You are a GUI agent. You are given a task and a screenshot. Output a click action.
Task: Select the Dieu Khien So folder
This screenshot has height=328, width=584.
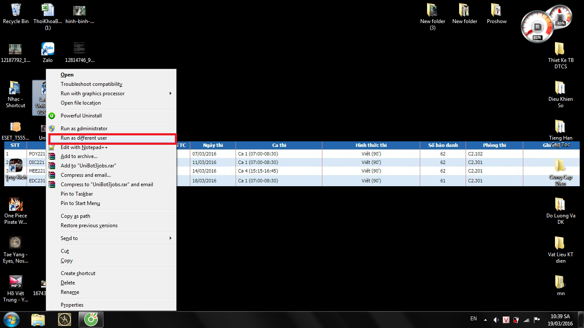(x=560, y=94)
